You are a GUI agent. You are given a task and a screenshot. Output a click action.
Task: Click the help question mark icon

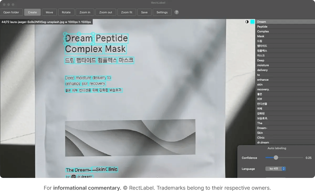pos(177,12)
